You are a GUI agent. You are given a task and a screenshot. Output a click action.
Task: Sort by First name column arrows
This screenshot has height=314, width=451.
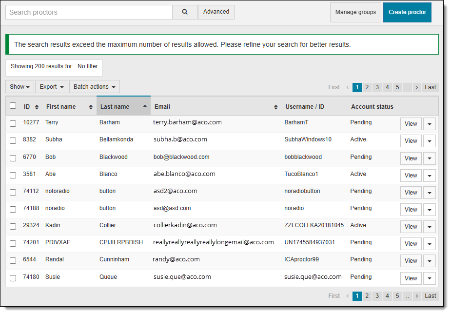coord(91,107)
